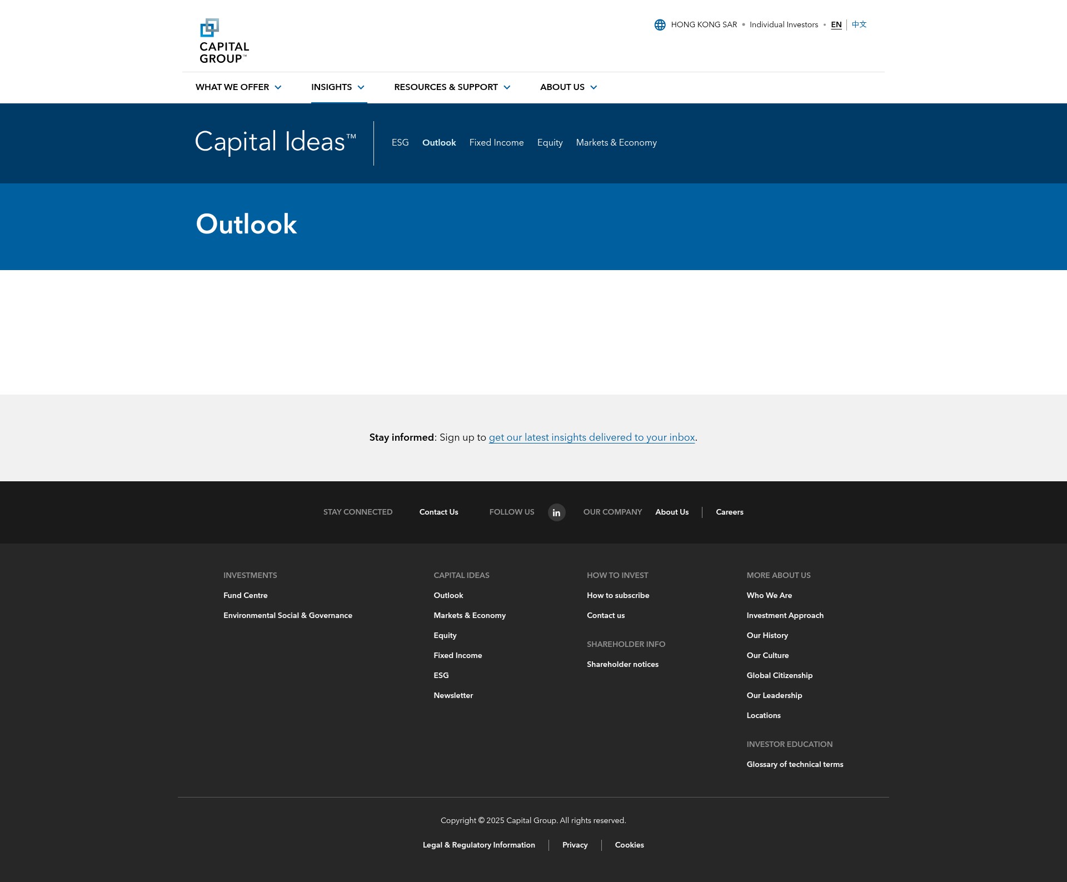Go to Our History page
This screenshot has height=882, width=1067.
pos(767,635)
